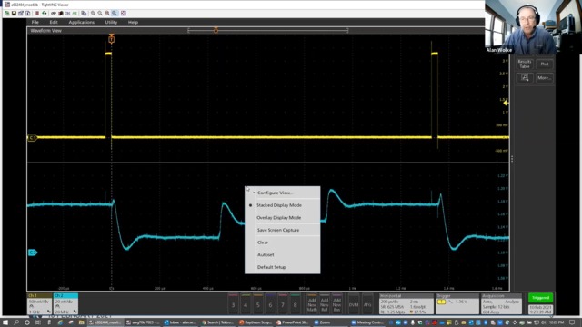Select Overlay Display Mode option

(x=279, y=218)
